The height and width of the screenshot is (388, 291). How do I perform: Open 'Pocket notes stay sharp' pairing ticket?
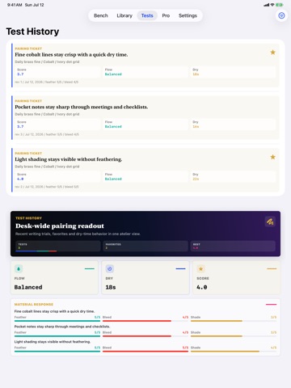(x=145, y=117)
